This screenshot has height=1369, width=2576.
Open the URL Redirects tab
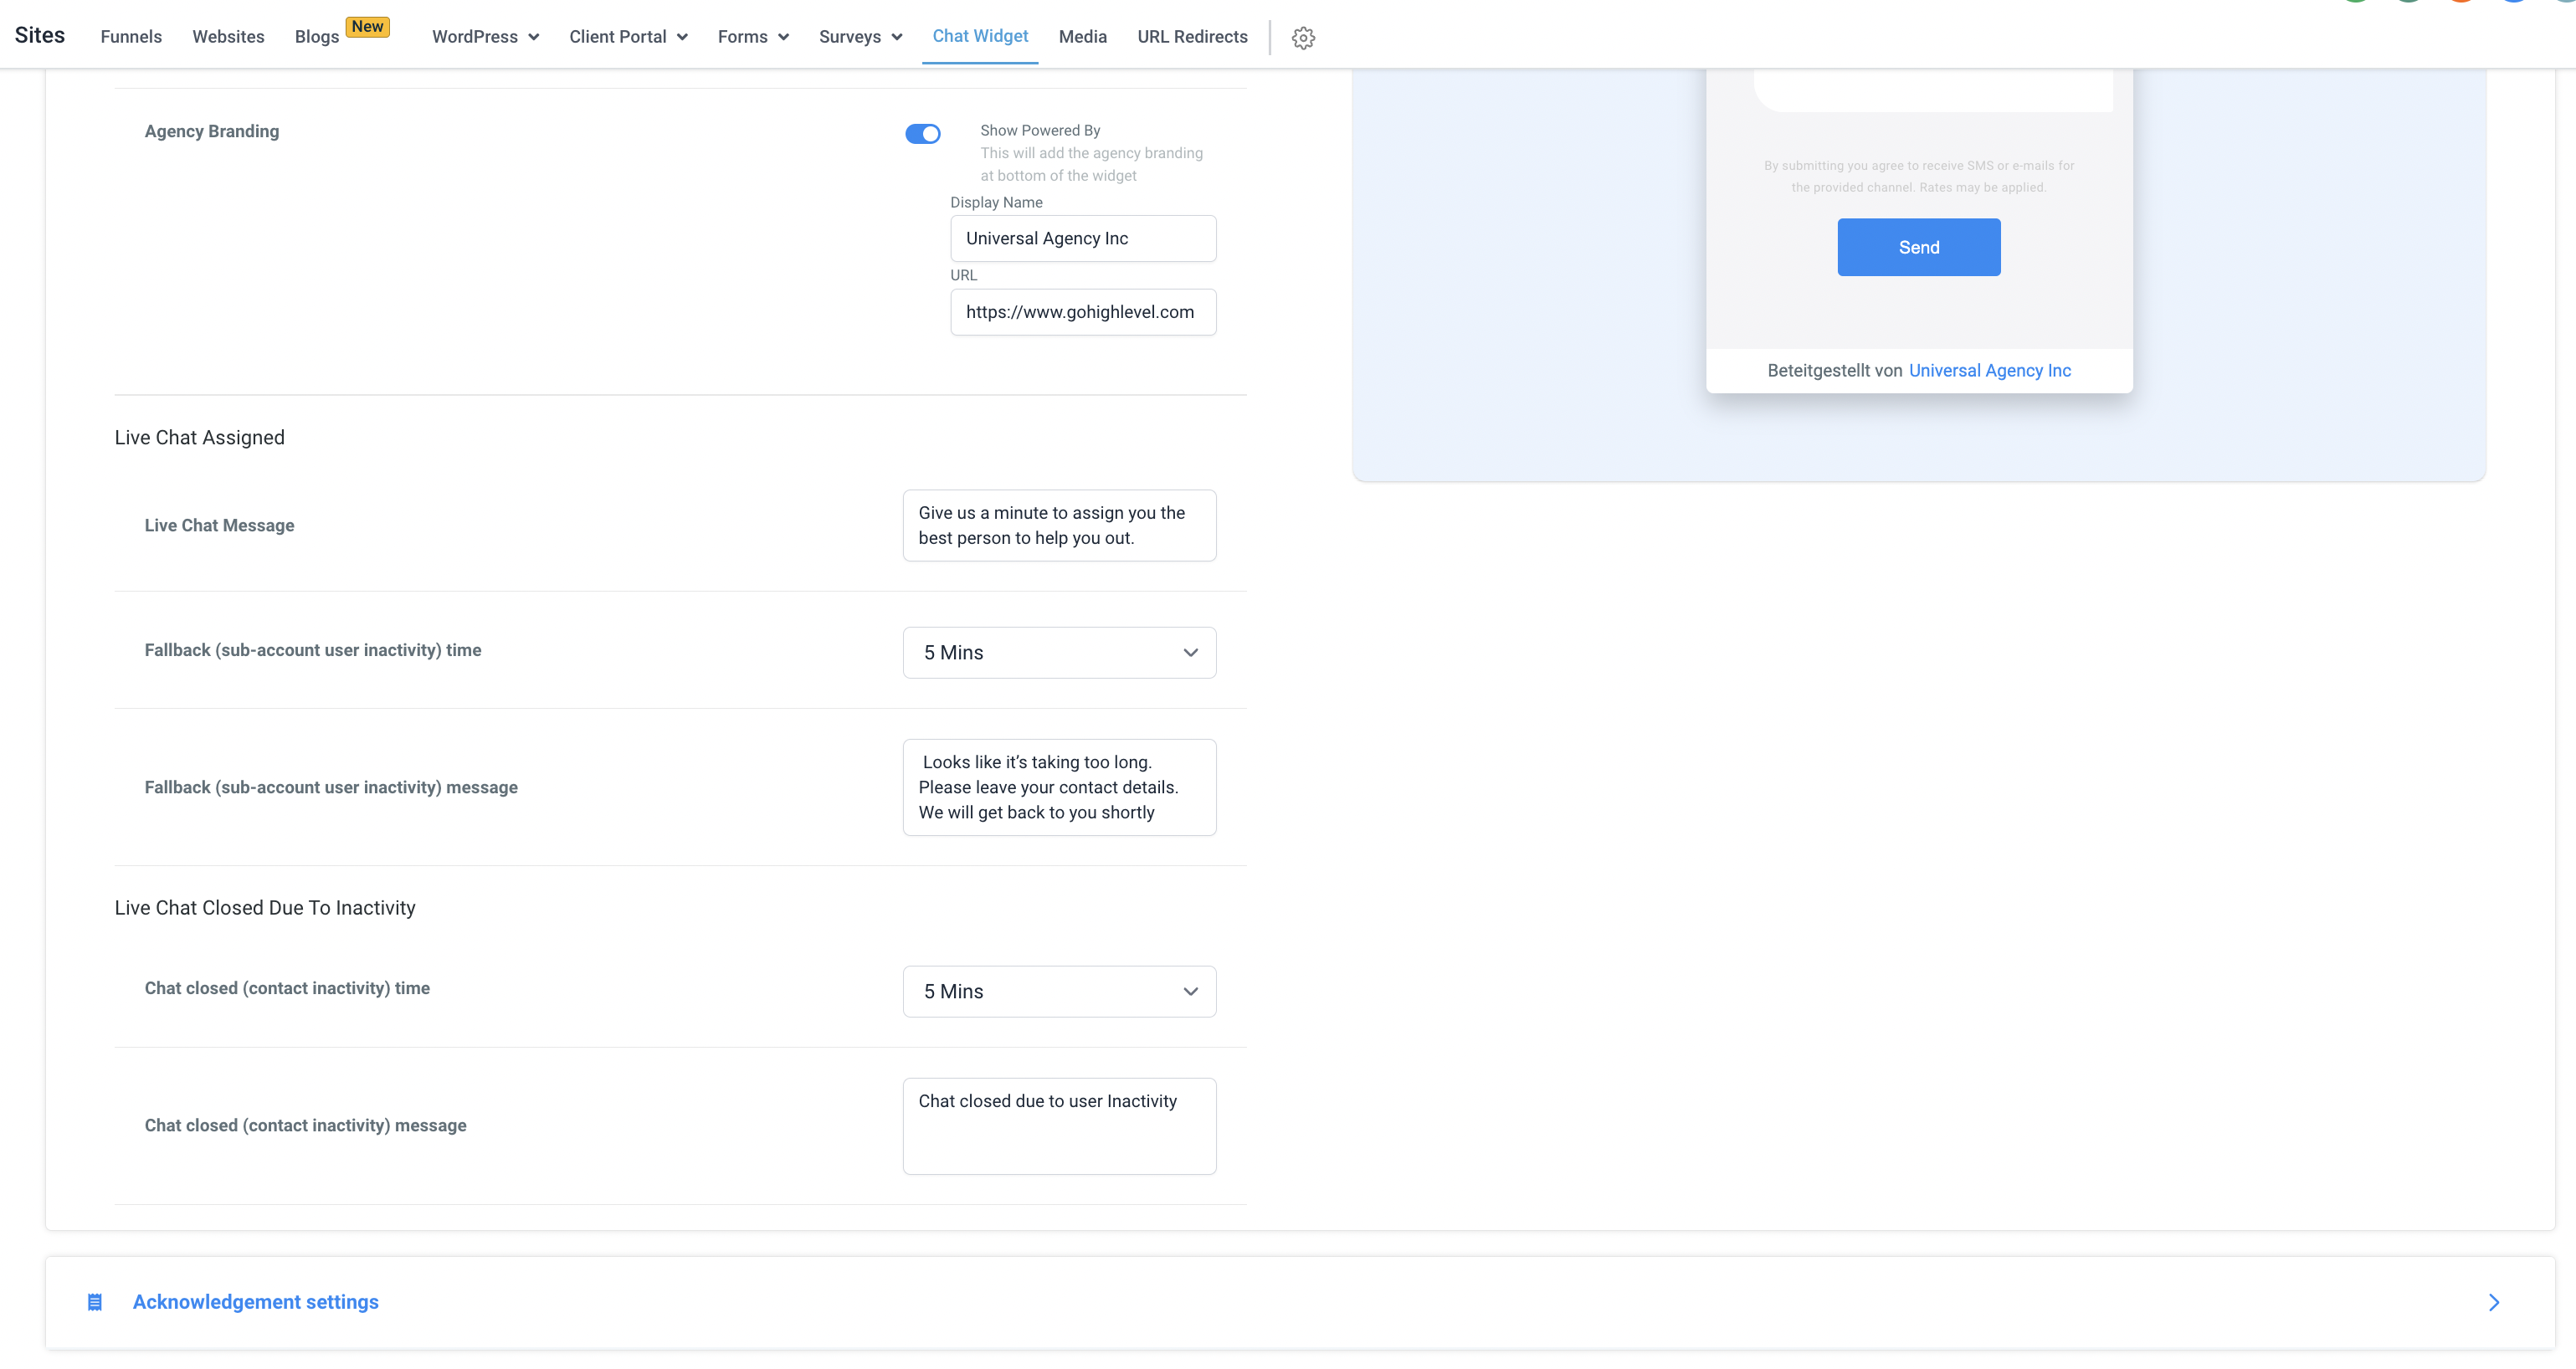click(x=1192, y=37)
